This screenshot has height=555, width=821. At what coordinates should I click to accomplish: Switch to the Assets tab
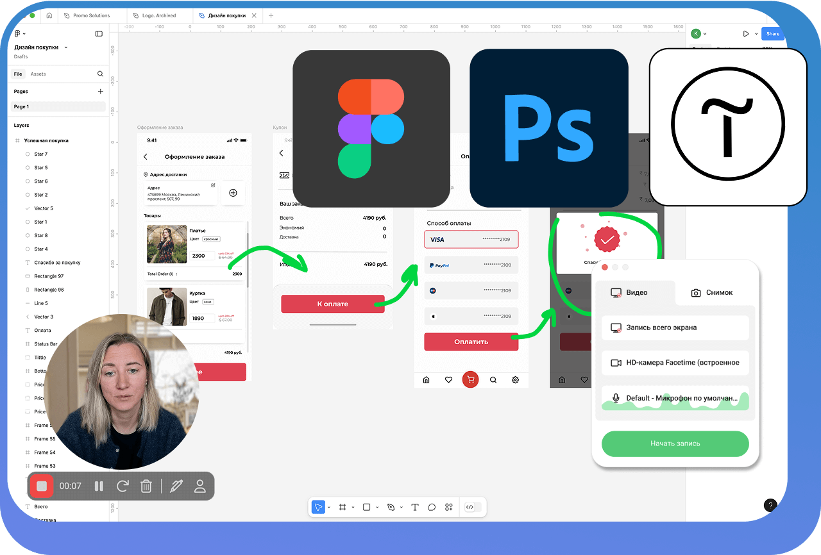(x=38, y=74)
